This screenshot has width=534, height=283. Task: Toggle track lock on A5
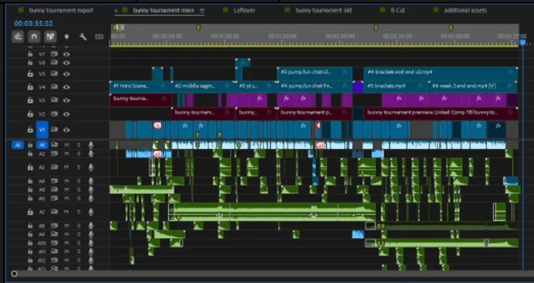pyautogui.click(x=31, y=190)
